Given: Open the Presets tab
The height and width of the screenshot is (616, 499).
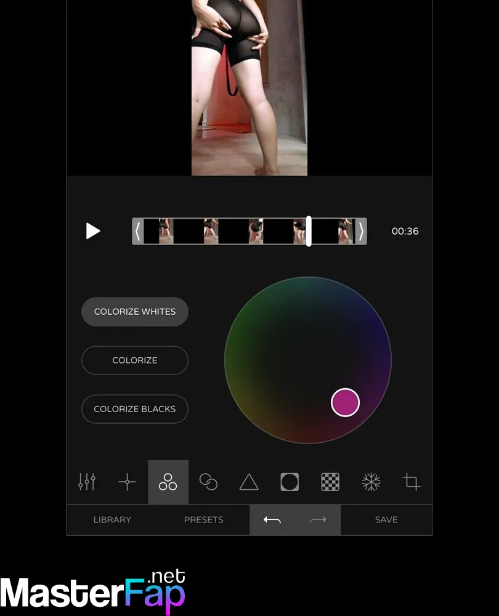Looking at the screenshot, I should point(203,520).
